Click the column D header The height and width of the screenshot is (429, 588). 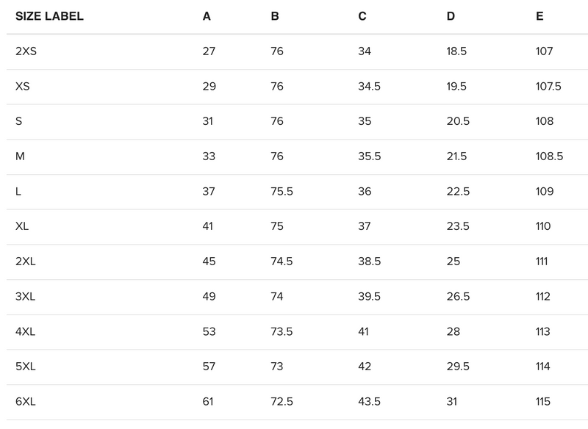click(x=451, y=16)
